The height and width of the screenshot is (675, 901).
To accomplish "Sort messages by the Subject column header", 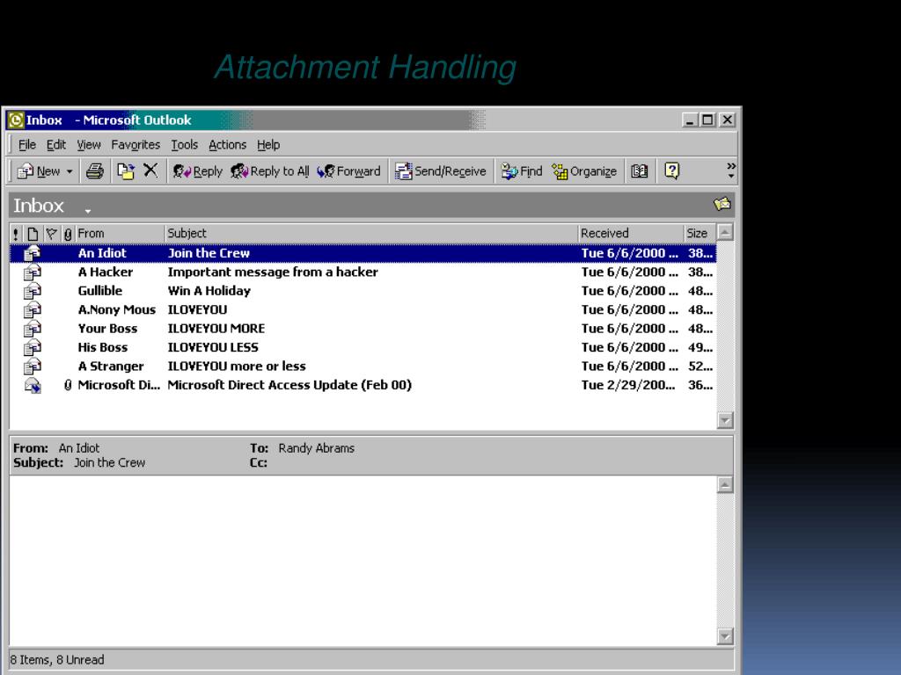I will (371, 234).
